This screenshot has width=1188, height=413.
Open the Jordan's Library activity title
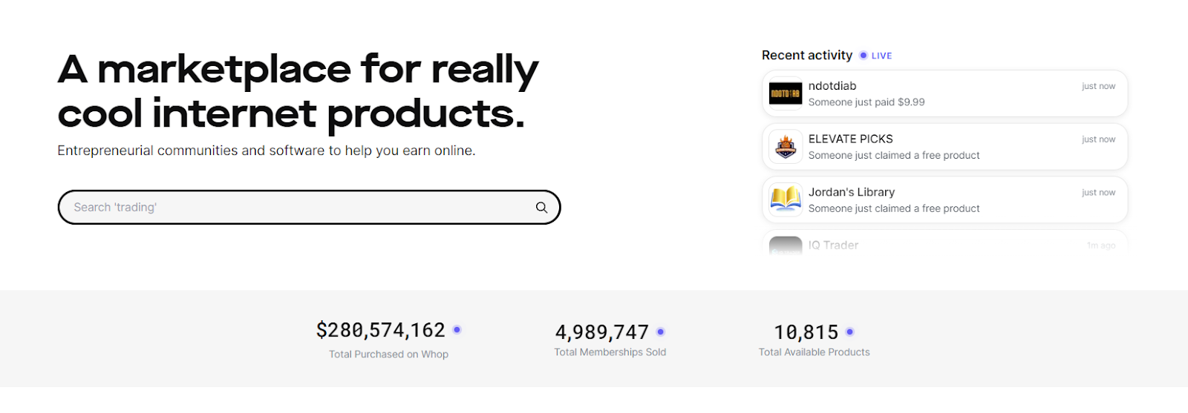851,192
